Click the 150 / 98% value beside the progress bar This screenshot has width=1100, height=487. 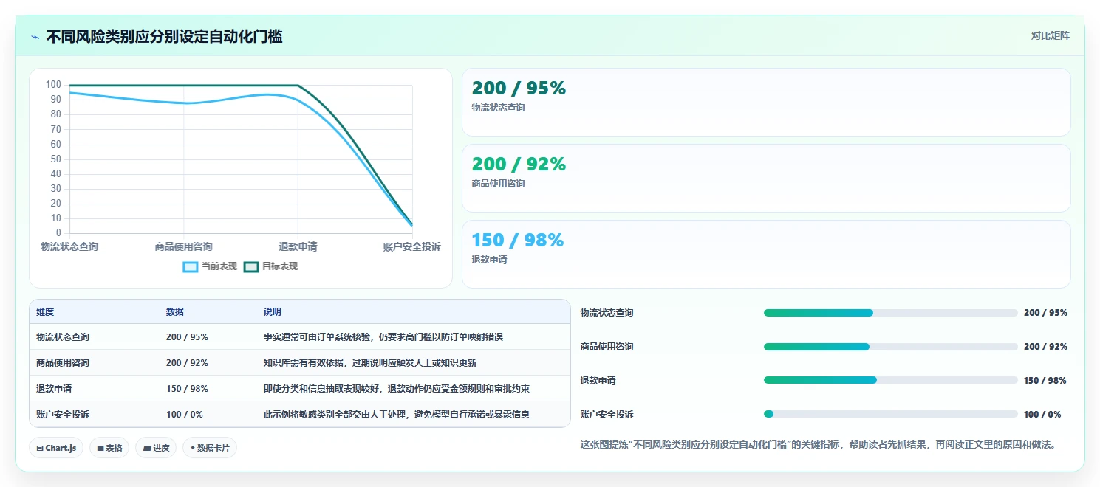pos(1045,381)
